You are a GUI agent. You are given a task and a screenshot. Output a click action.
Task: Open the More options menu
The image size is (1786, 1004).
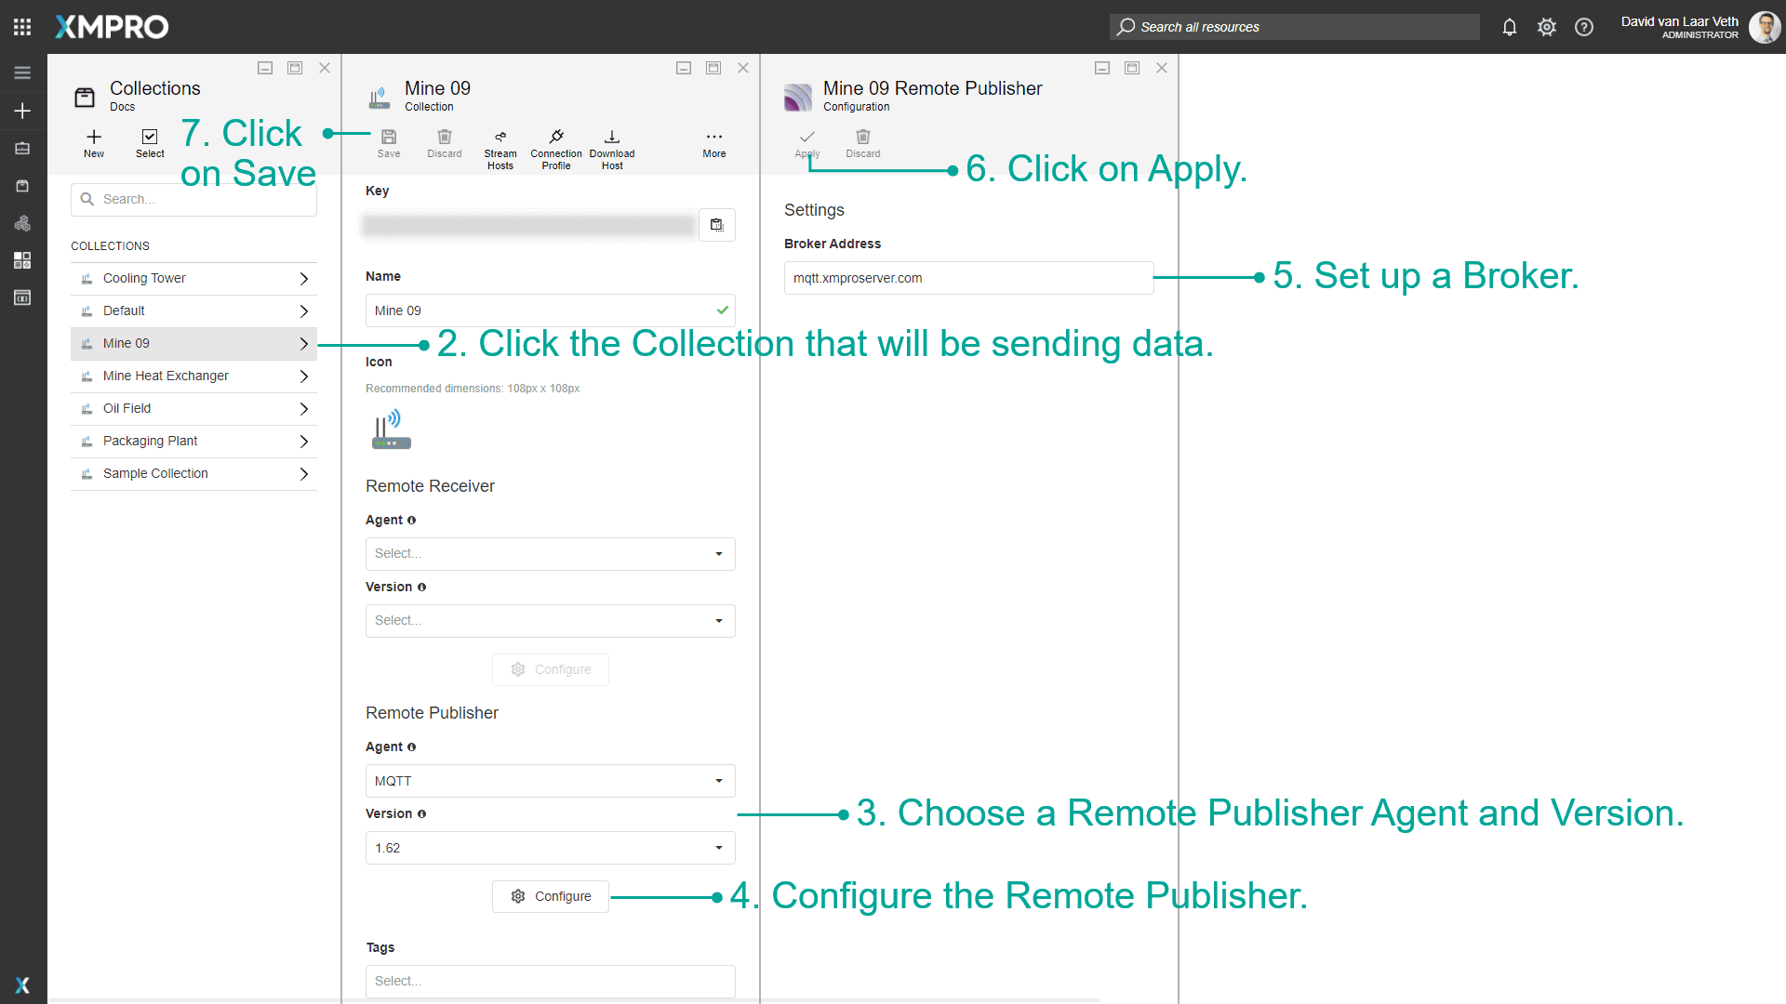(713, 142)
